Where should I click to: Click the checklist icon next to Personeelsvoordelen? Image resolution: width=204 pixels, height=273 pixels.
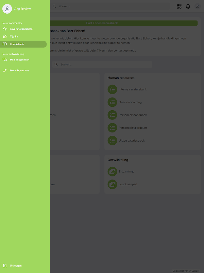pos(113,128)
